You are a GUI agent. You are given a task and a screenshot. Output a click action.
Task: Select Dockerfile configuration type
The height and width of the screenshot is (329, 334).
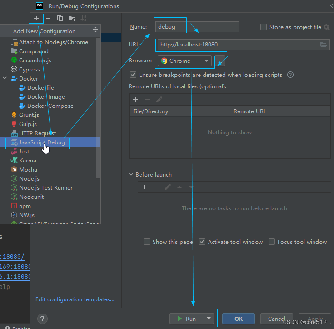36,88
